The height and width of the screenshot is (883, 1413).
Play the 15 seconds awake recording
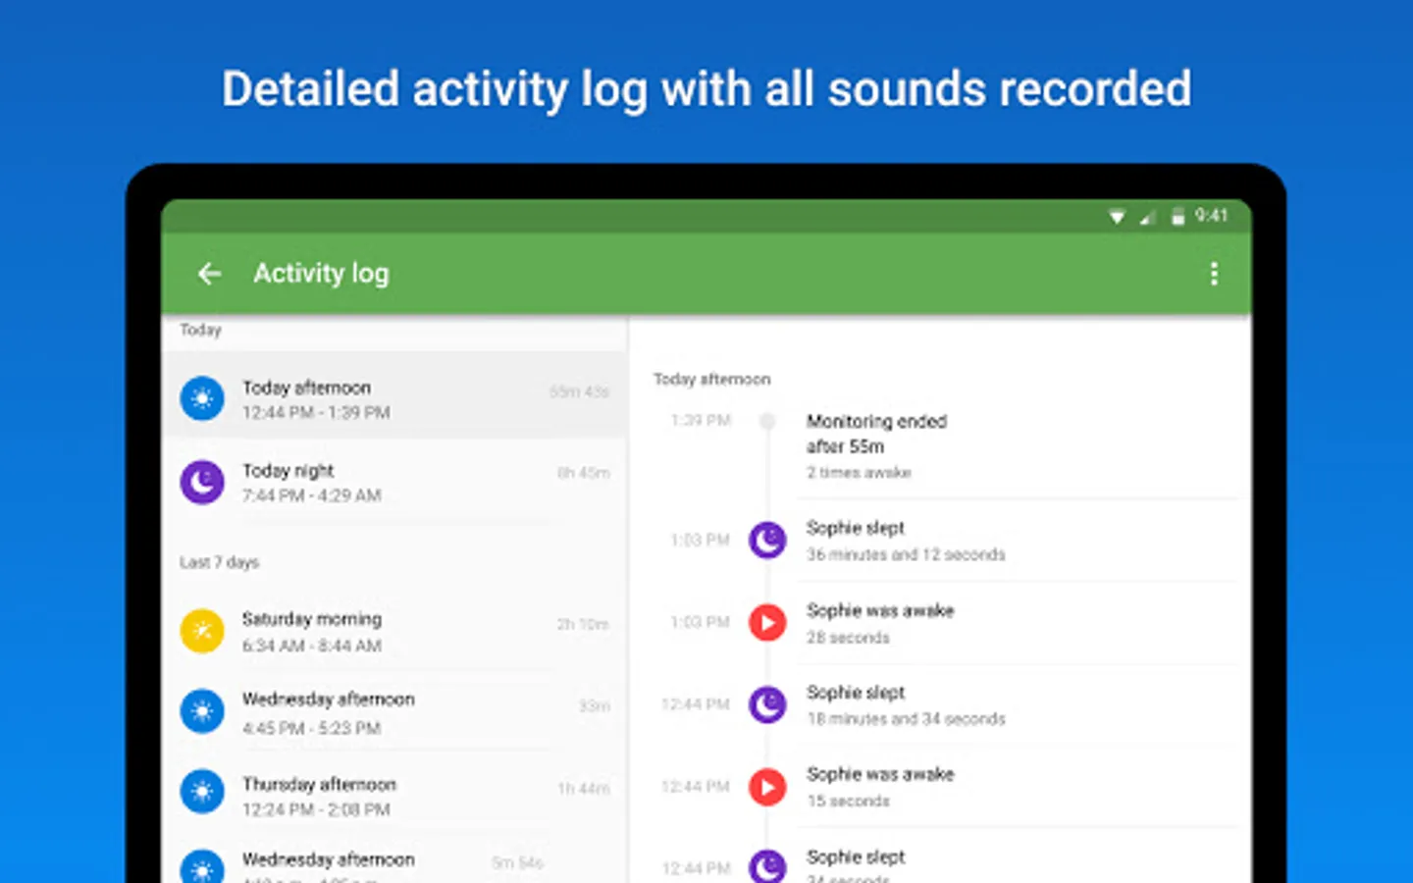[767, 786]
